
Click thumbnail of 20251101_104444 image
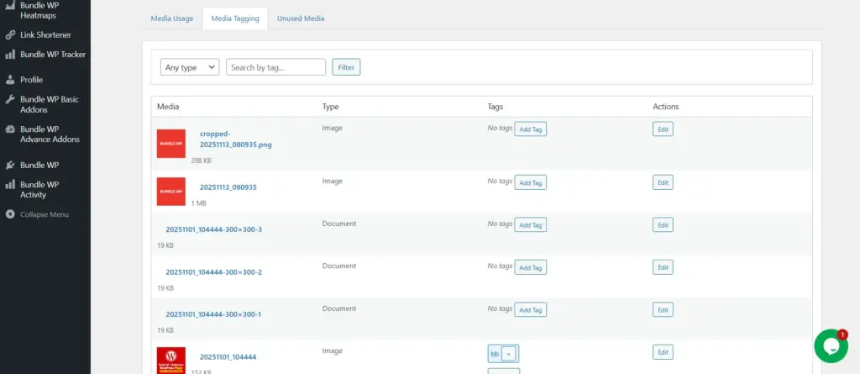pos(171,361)
